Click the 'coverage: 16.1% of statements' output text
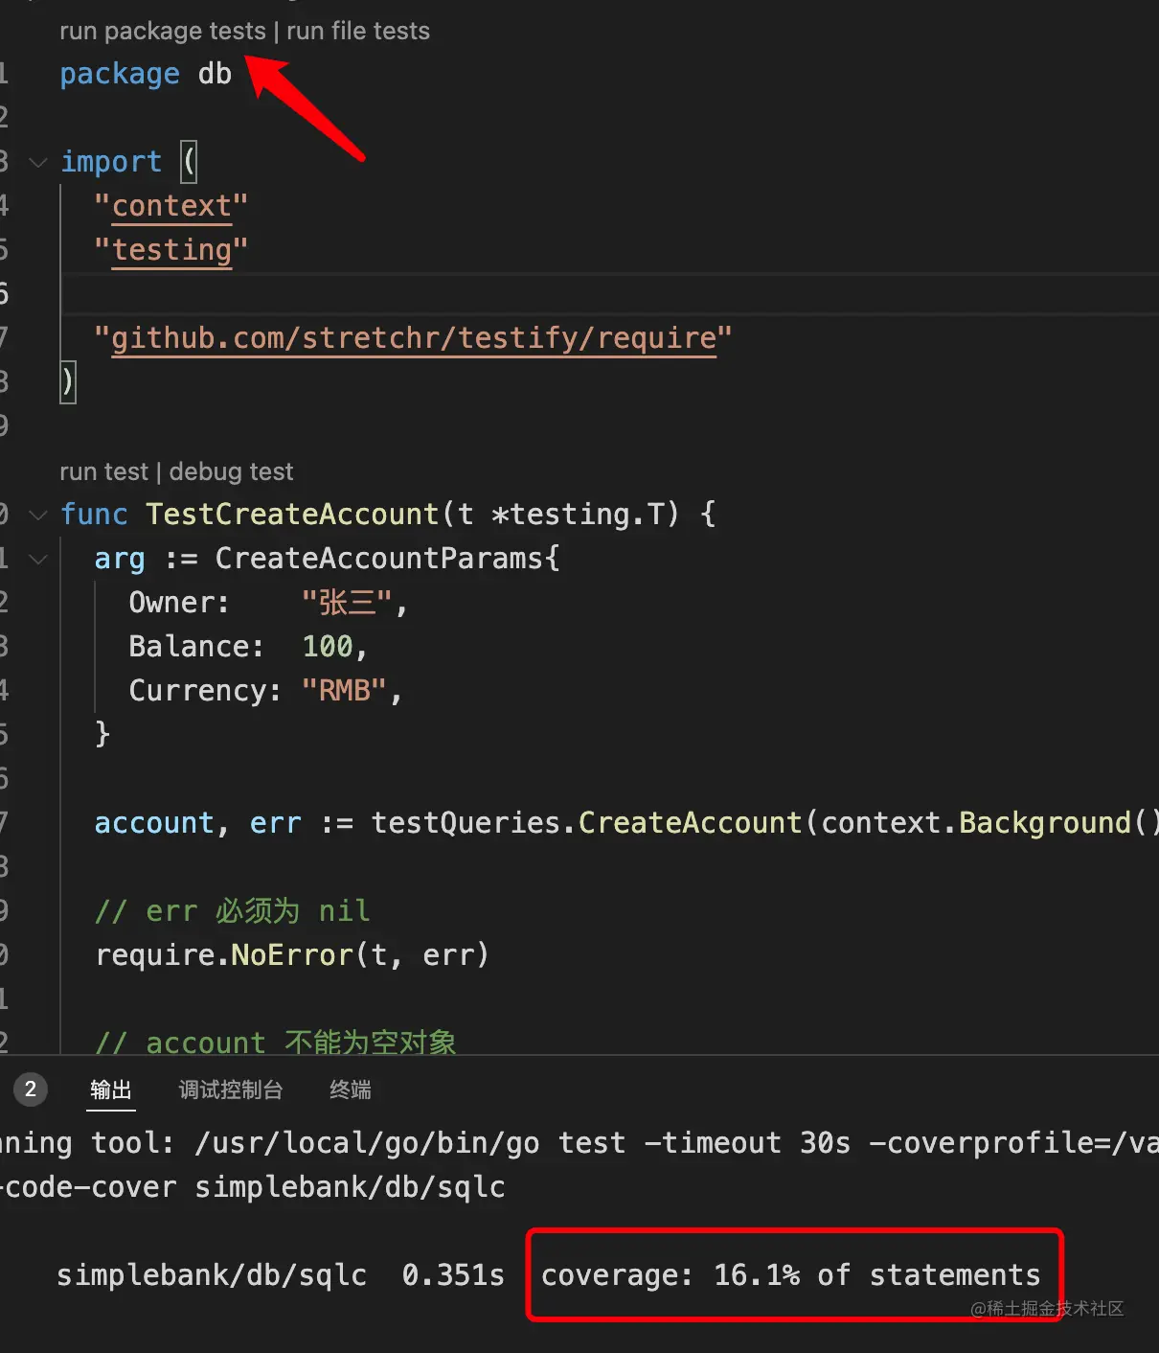Screen dimensions: 1159x1353 (x=791, y=1275)
